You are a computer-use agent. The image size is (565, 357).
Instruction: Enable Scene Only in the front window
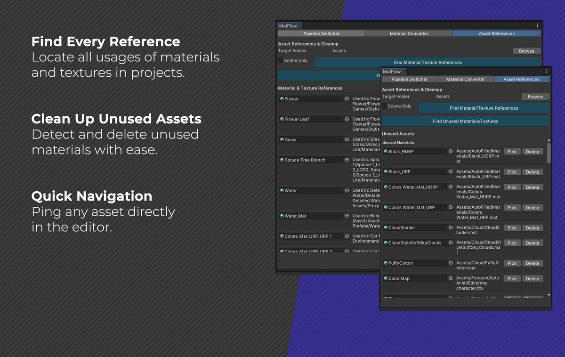[x=384, y=106]
